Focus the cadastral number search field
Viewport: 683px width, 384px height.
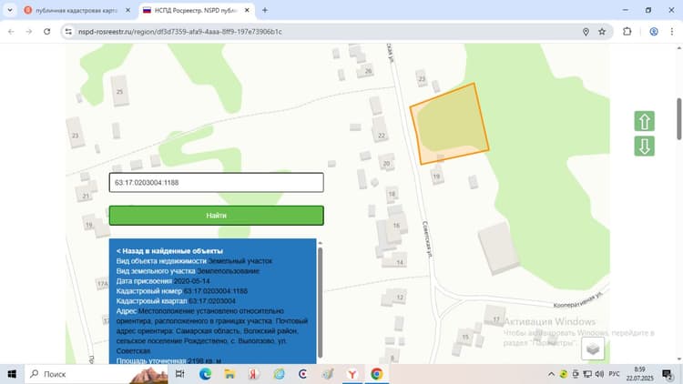click(x=217, y=182)
